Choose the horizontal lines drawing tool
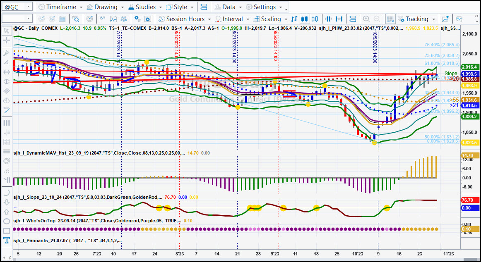Image resolution: width=481 pixels, height=262 pixels. point(6,152)
